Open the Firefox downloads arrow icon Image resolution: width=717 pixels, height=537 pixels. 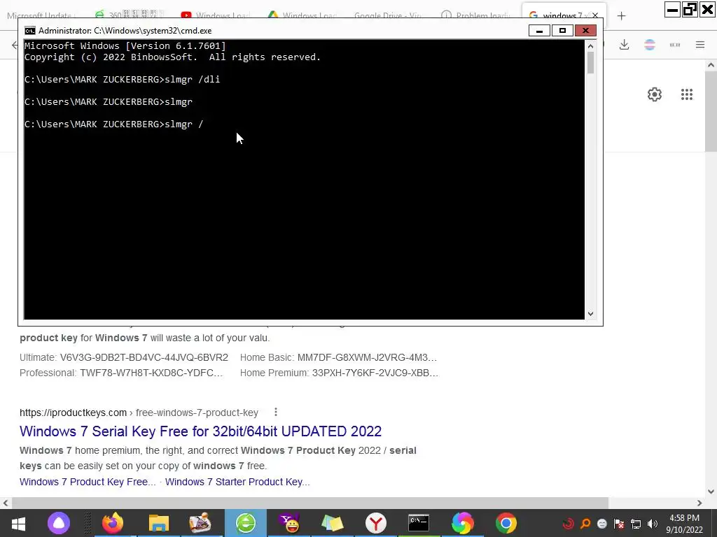[624, 44]
